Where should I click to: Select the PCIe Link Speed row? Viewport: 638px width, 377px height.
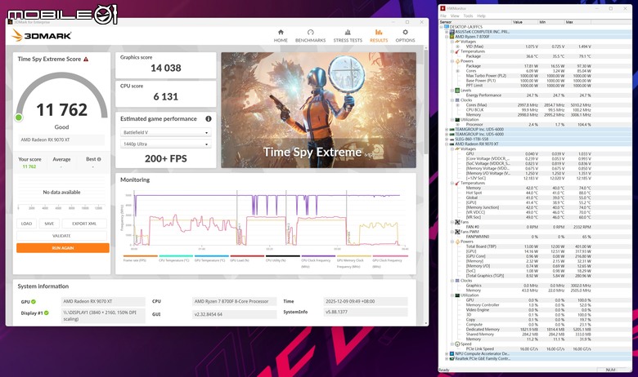point(537,349)
